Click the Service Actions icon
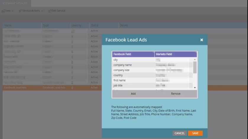 coord(20,11)
